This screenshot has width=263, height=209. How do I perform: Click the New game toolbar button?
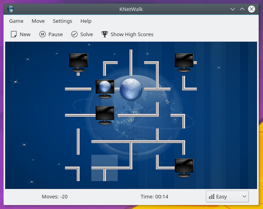[x=20, y=34]
